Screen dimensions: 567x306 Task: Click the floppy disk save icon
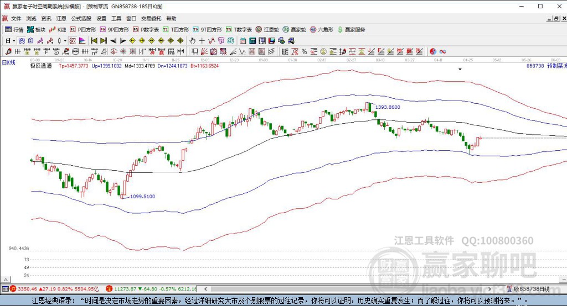click(272, 41)
